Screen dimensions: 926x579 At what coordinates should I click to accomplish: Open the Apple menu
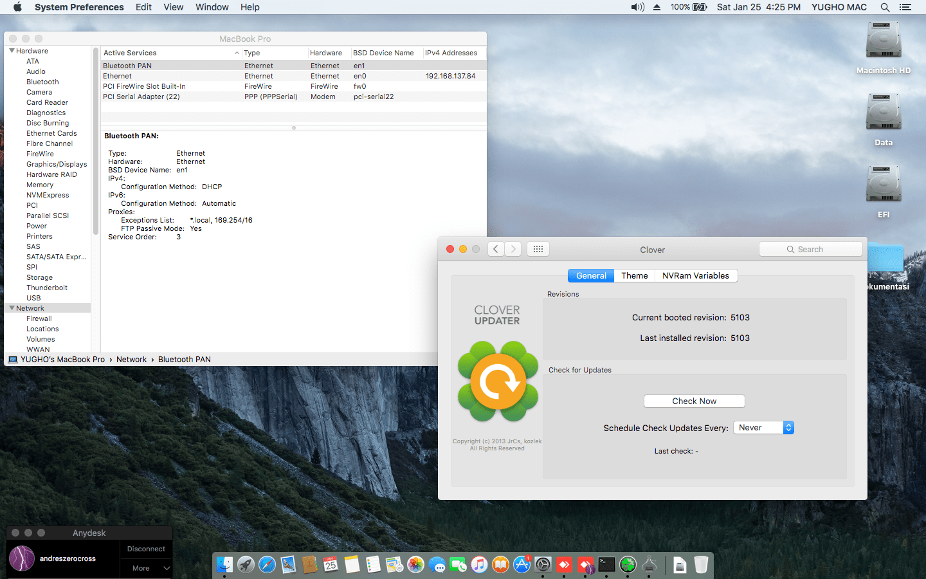(x=17, y=7)
